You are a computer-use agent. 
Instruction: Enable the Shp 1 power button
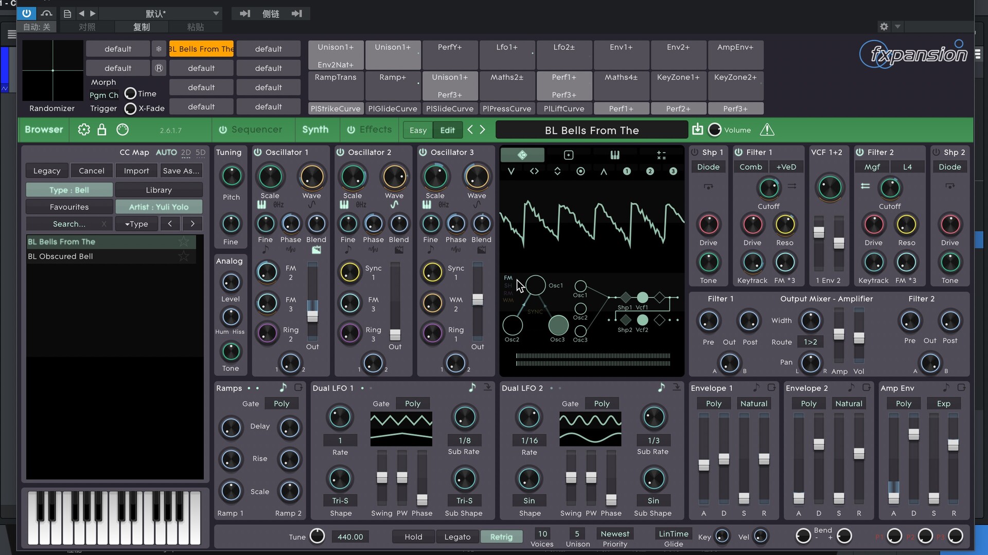[x=695, y=152]
